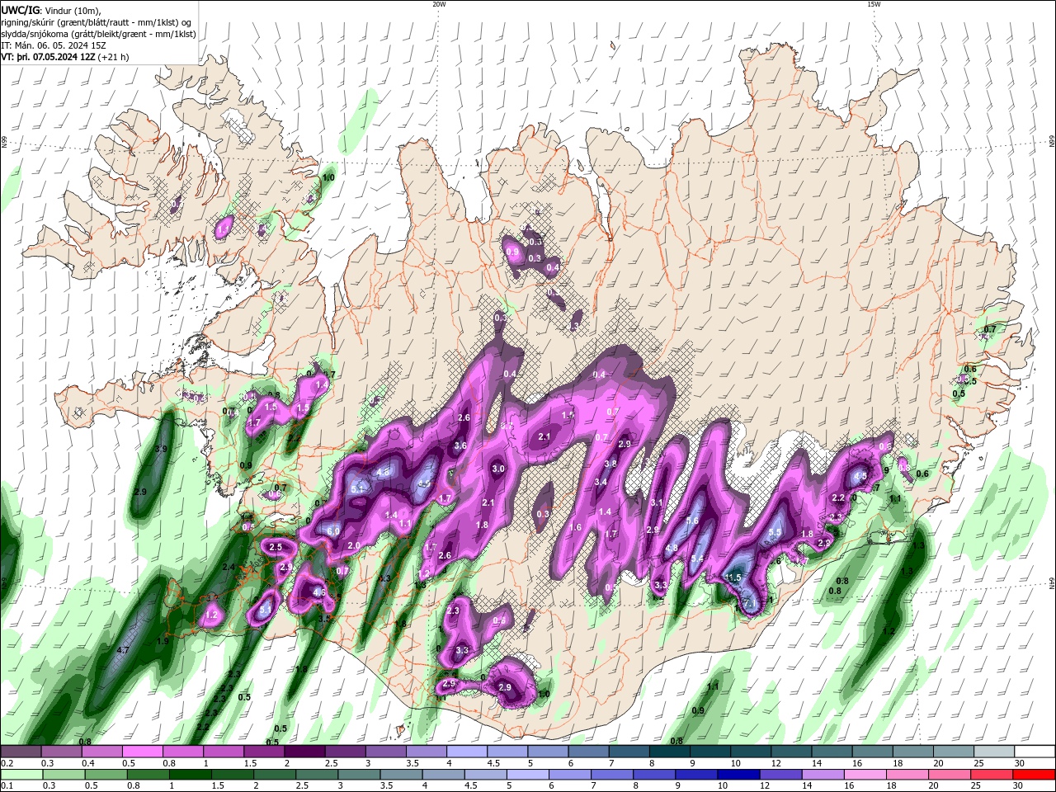
Task: Click the 4.7 rain value in the southwest sea
Action: (x=123, y=650)
